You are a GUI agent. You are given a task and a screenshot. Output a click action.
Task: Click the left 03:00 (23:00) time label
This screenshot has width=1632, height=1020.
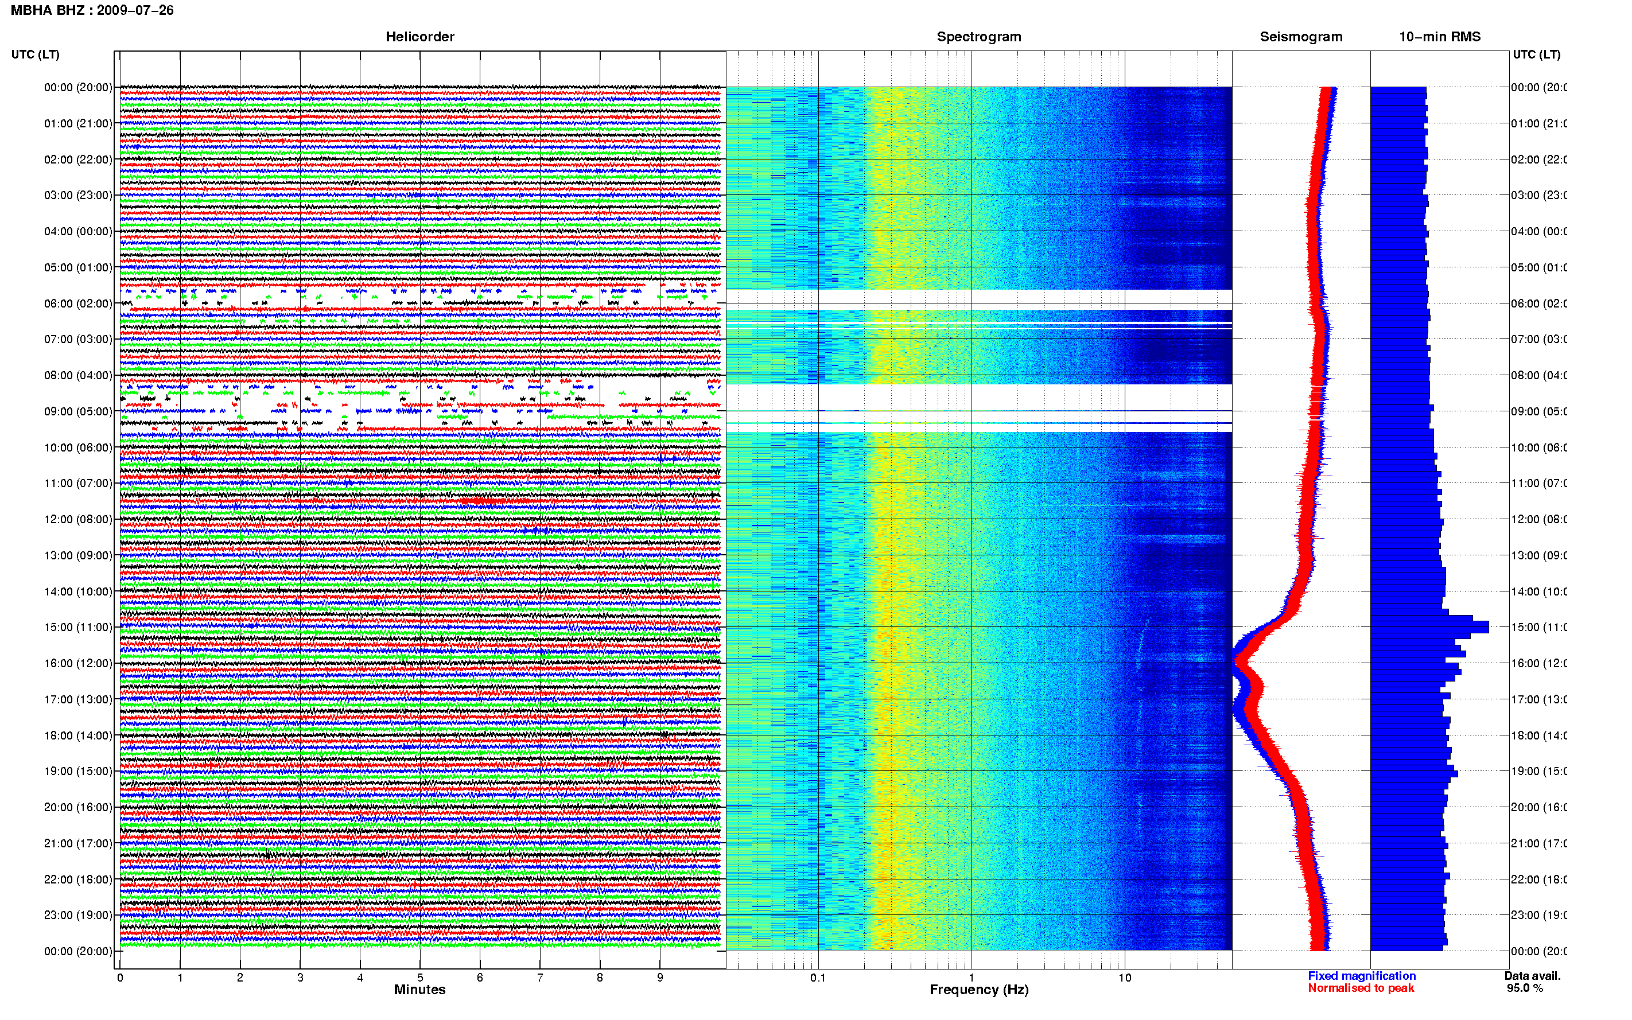78,195
